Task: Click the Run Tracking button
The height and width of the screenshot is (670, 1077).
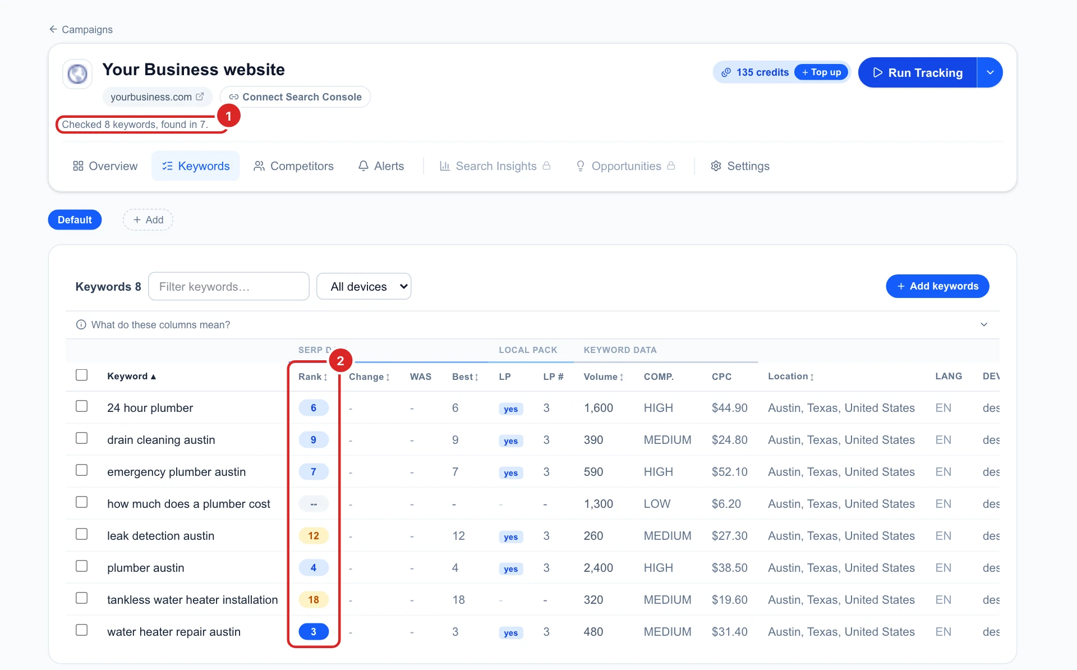Action: (x=918, y=72)
